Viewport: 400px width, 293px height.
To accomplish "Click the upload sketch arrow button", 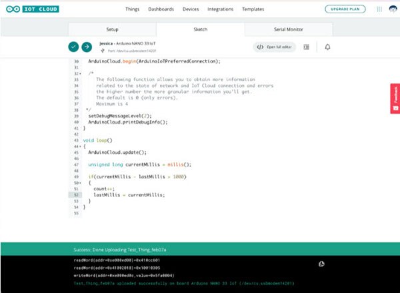I will coord(87,47).
